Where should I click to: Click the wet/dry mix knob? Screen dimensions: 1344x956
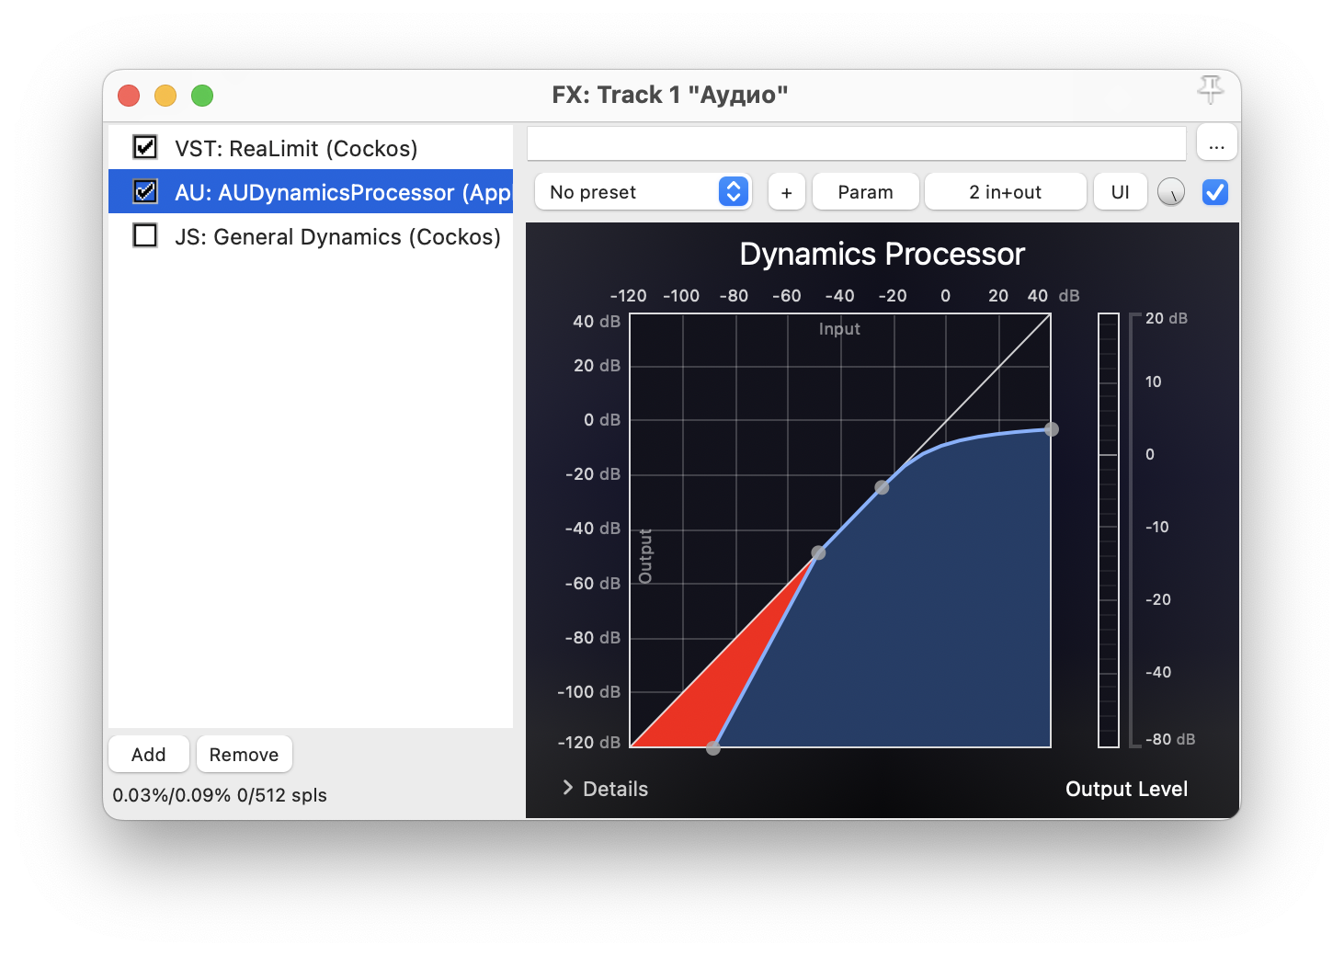click(1171, 192)
